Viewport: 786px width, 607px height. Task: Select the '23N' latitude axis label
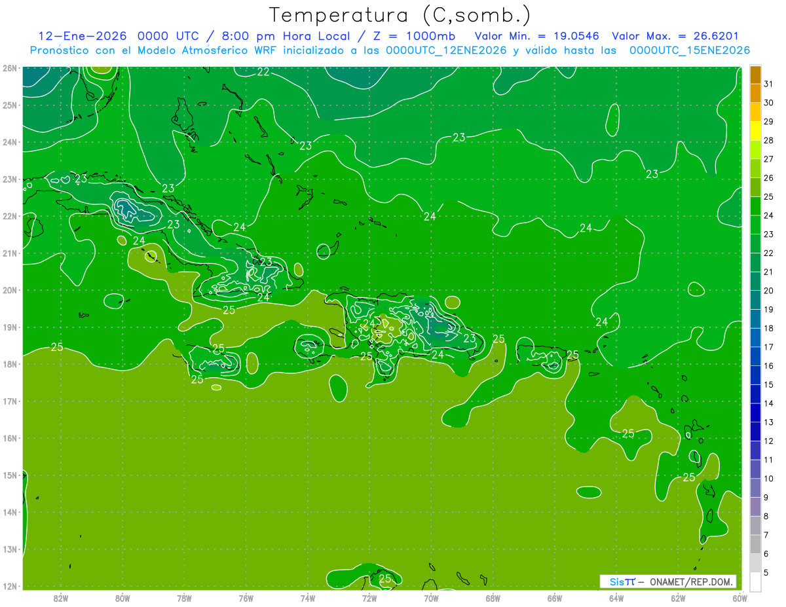tap(9, 179)
